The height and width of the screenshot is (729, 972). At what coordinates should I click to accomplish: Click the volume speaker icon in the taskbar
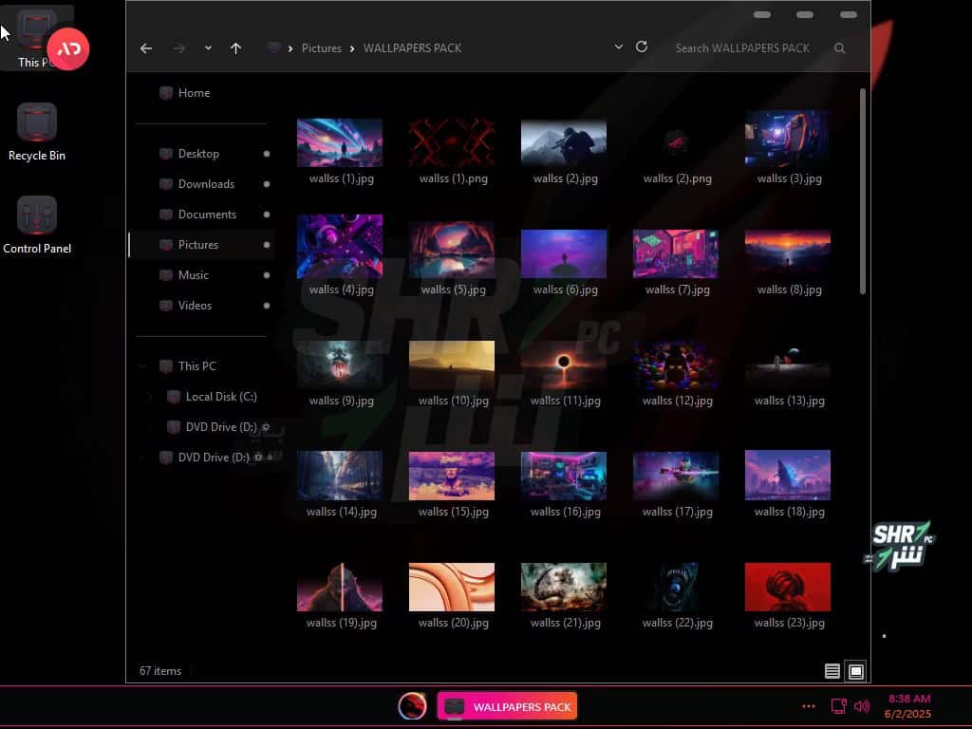tap(862, 706)
